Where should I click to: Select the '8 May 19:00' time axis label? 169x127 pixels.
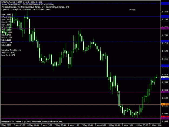pos(128,125)
